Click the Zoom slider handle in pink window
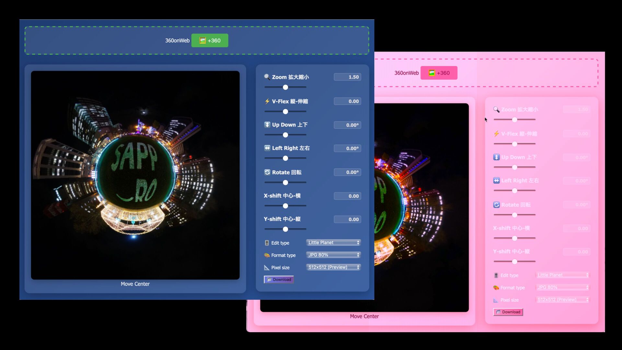The image size is (622, 350). [x=515, y=120]
